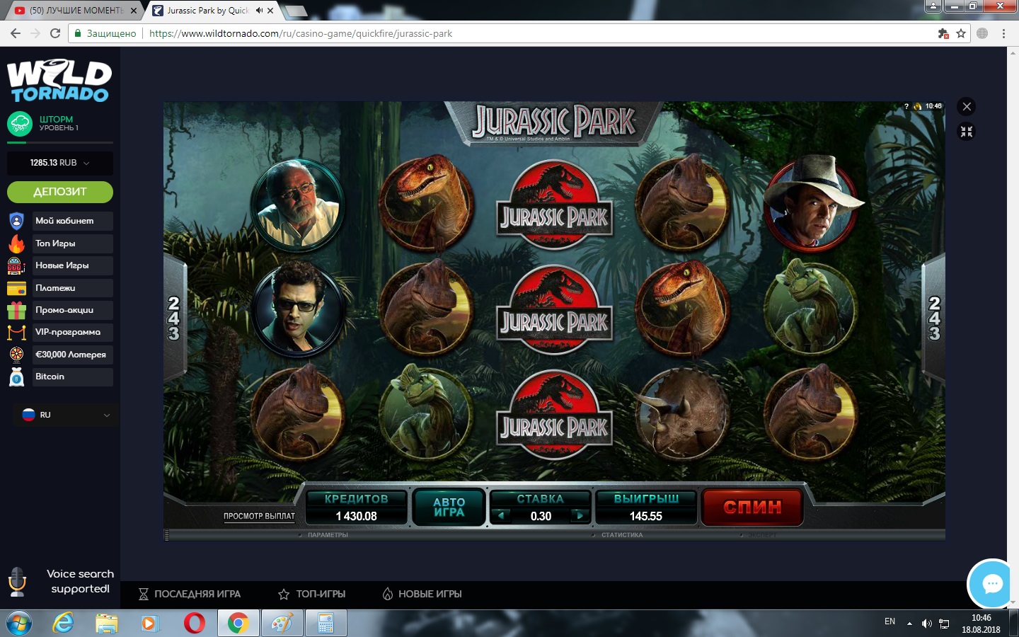Viewport: 1019px width, 637px height.
Task: Open ТОП-ИГРЫ tab in bottom bar
Action: (312, 594)
